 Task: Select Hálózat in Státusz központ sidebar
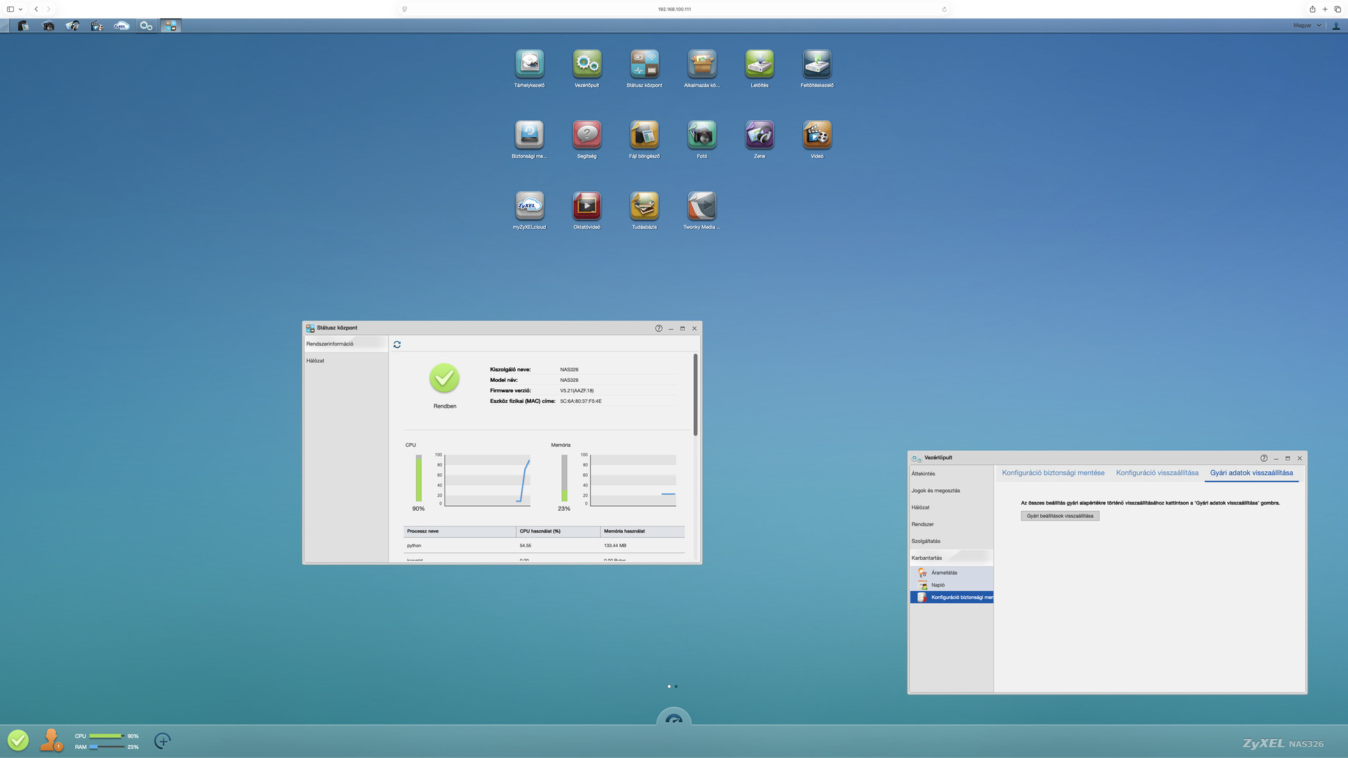point(316,361)
